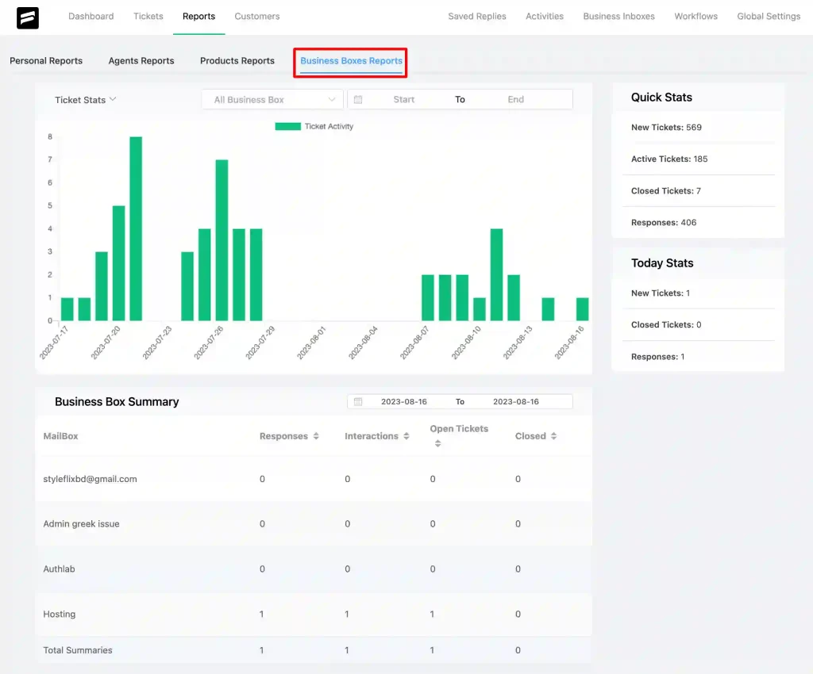
Task: Toggle Ticket Activity legend swatch
Action: pyautogui.click(x=287, y=126)
